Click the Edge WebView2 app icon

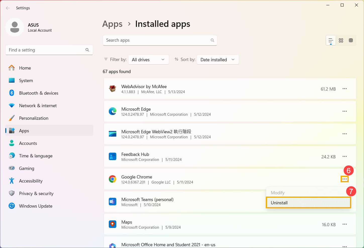pos(113,134)
